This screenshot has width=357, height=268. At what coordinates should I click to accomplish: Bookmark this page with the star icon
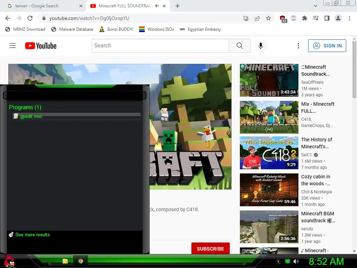pyautogui.click(x=268, y=18)
